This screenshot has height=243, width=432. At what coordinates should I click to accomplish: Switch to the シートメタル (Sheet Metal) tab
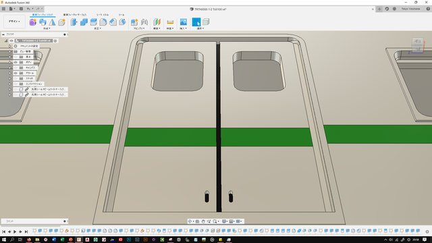click(x=103, y=15)
